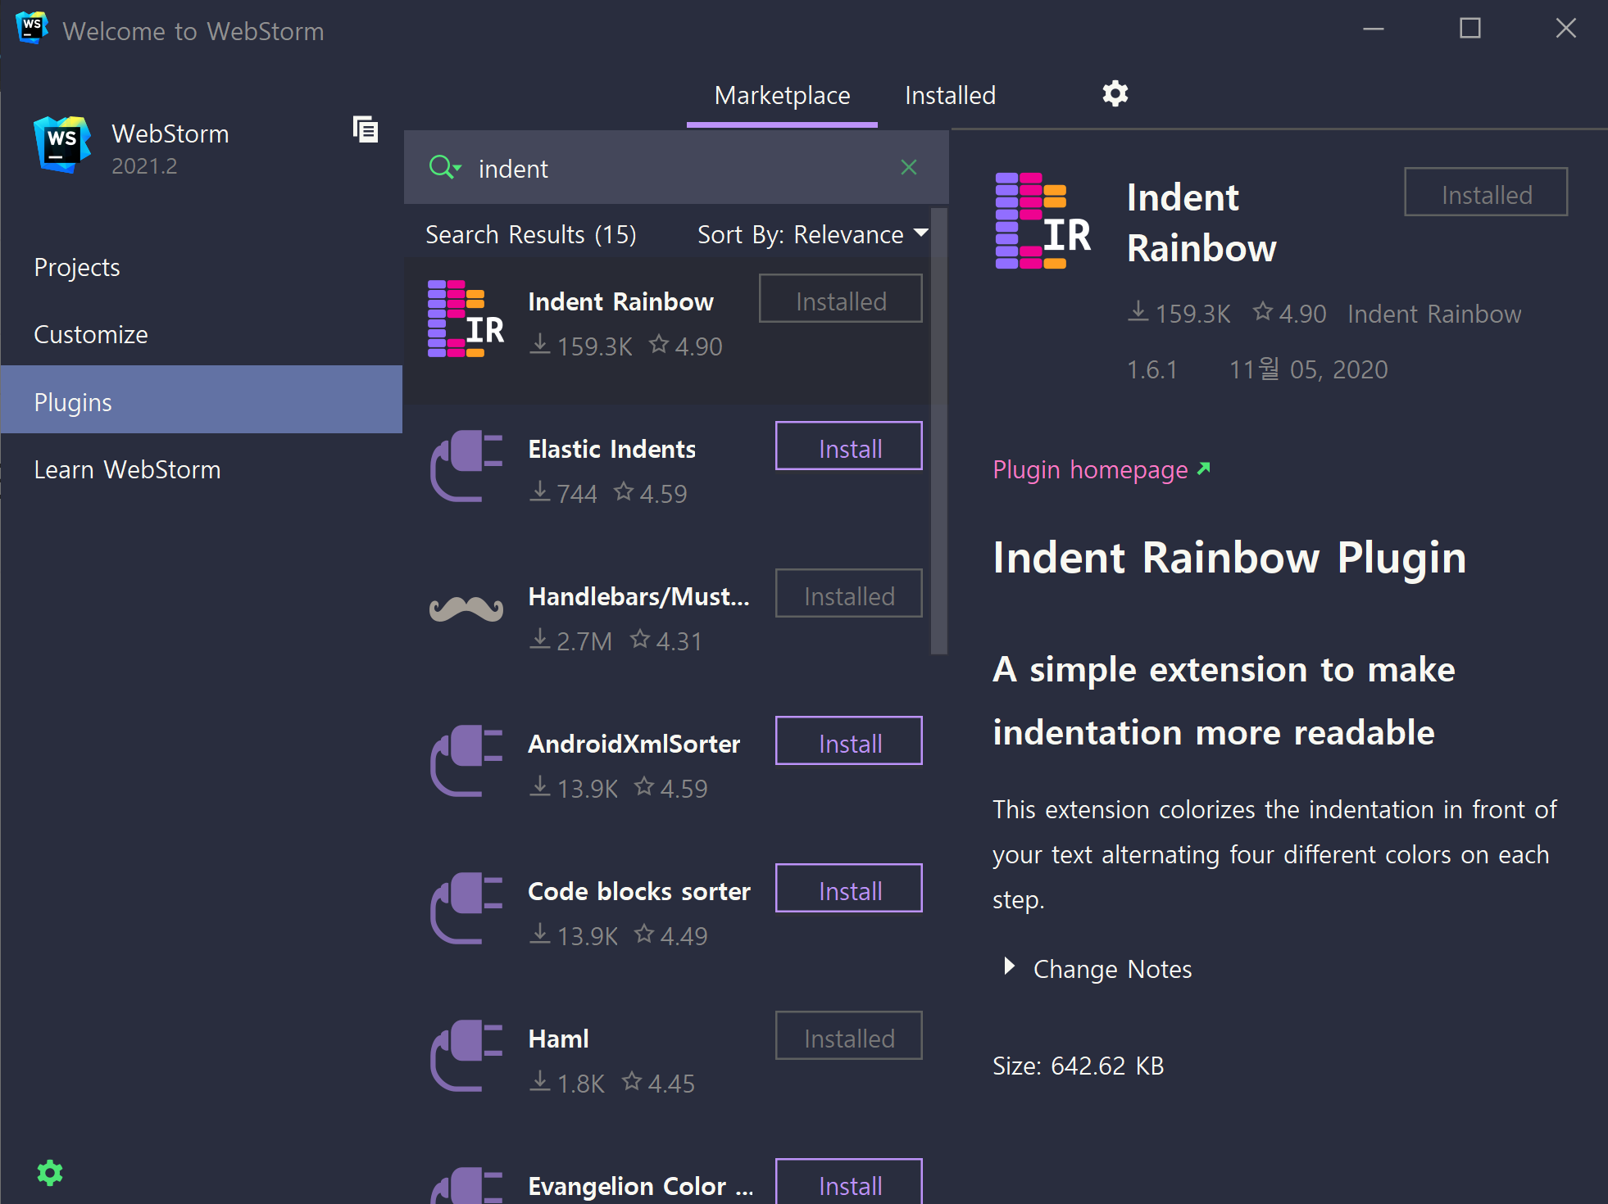Click the AndroidXmlSorter plug icon

point(466,760)
